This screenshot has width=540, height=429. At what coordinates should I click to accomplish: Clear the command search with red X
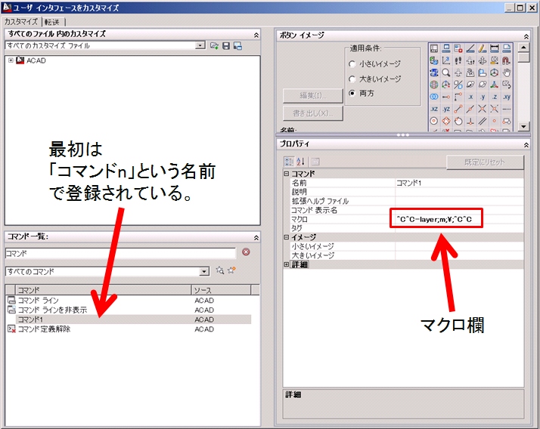[246, 252]
